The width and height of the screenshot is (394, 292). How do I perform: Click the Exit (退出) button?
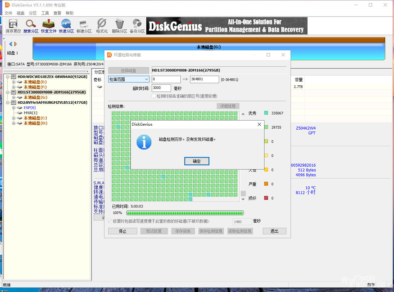point(274,231)
